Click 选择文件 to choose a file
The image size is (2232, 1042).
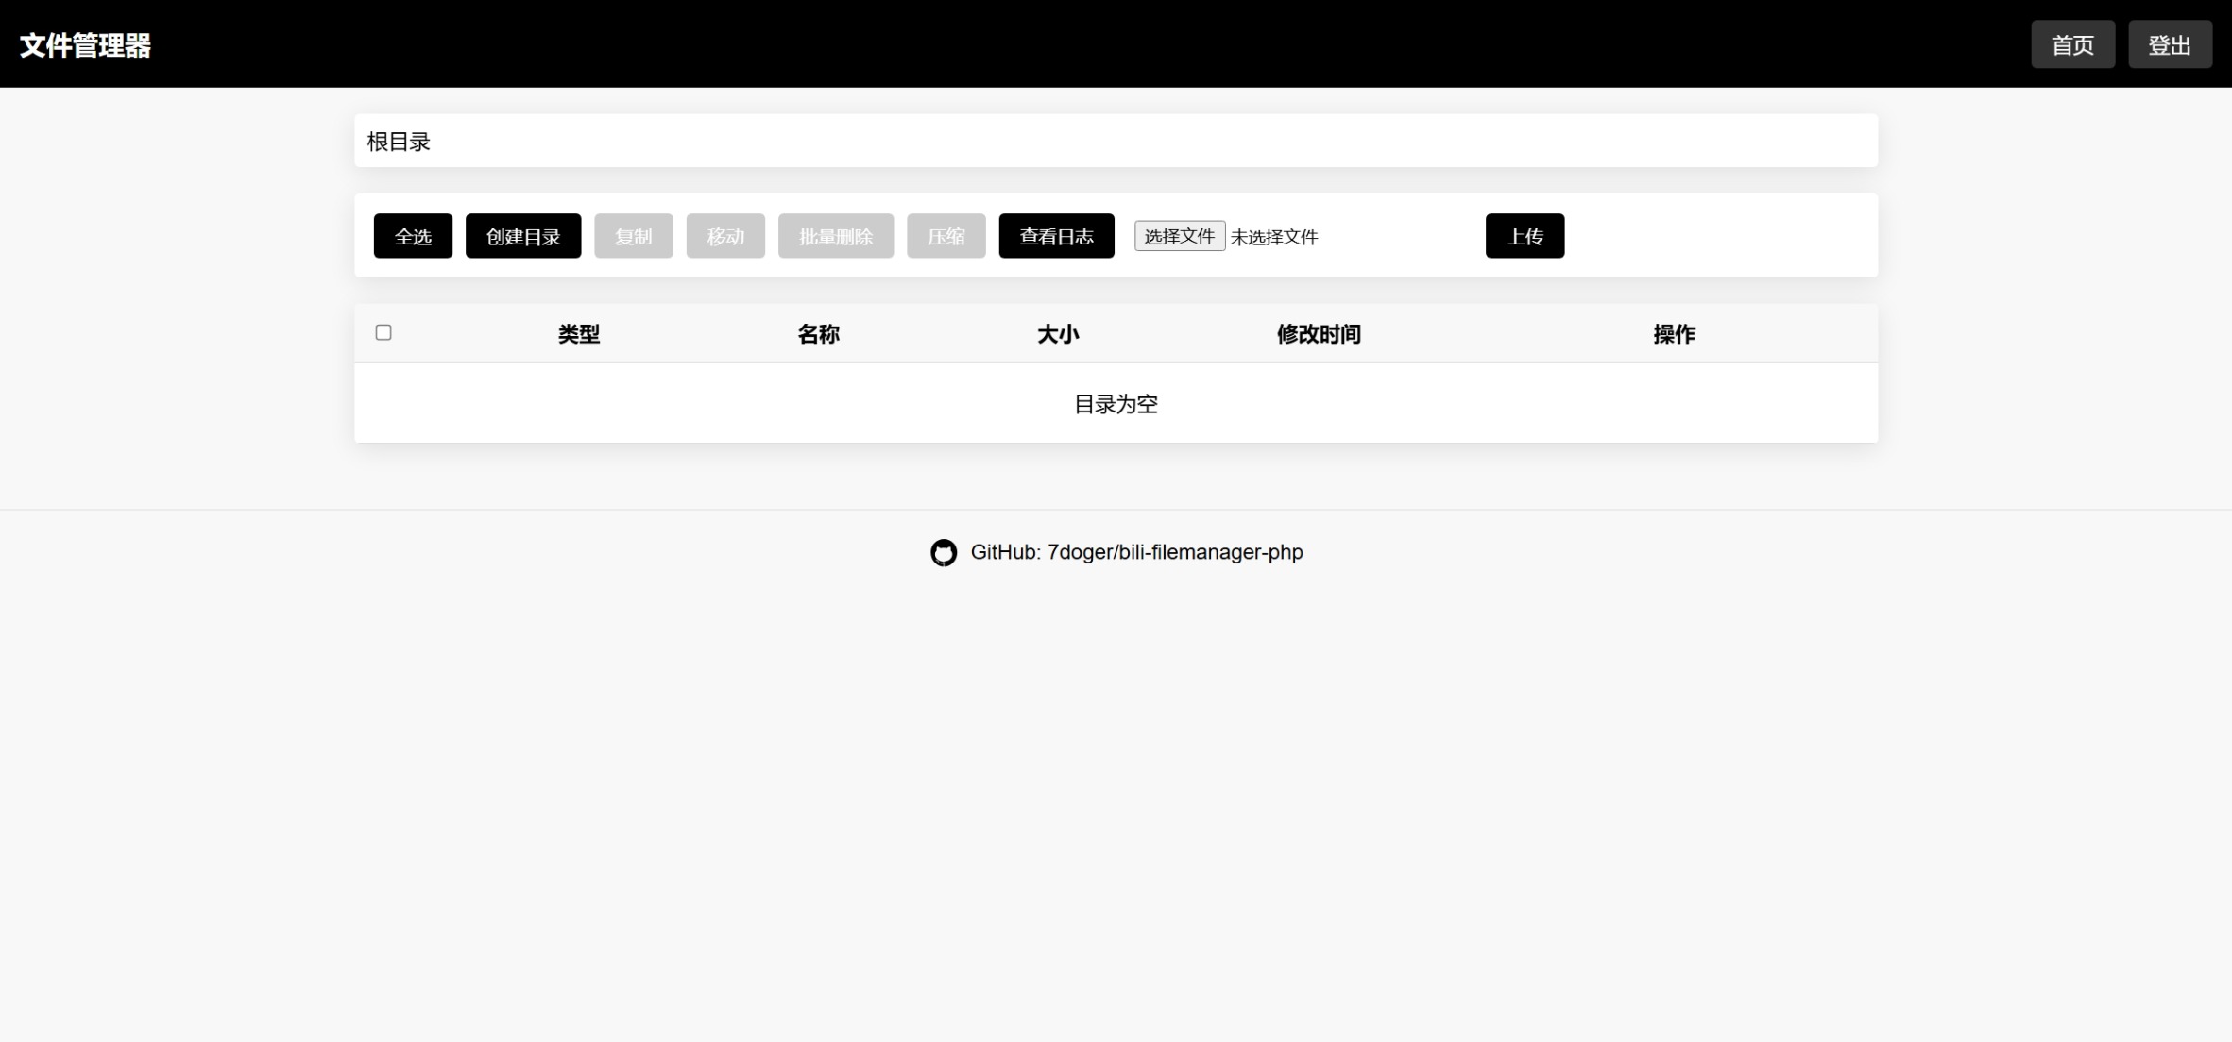click(x=1179, y=236)
